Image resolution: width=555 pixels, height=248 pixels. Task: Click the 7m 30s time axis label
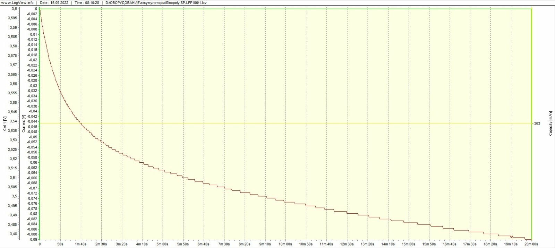point(224,244)
